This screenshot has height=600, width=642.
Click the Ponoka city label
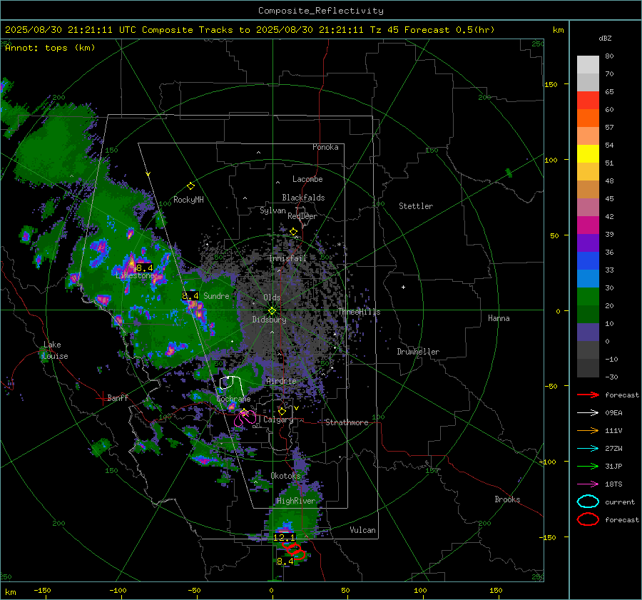point(325,147)
